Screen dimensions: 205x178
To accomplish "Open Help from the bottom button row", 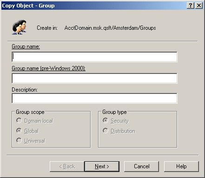I will click(x=181, y=166).
